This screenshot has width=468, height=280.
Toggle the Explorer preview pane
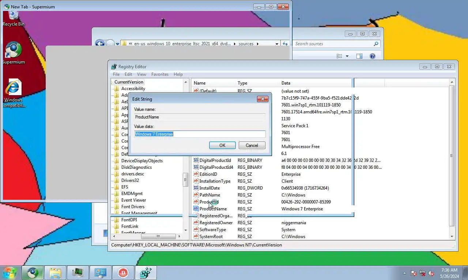[359, 56]
